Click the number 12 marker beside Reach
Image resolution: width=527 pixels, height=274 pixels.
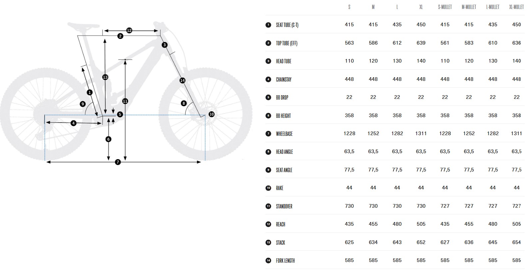(x=268, y=224)
